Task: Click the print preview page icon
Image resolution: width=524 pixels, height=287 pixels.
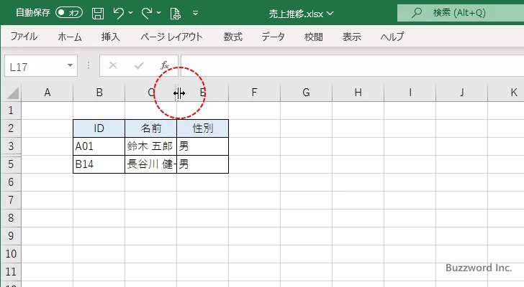Action: [x=175, y=14]
